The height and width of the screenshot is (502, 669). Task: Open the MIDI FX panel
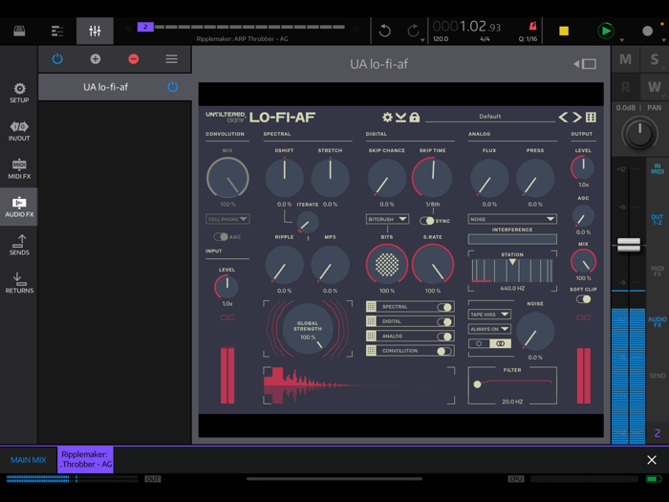click(x=19, y=168)
